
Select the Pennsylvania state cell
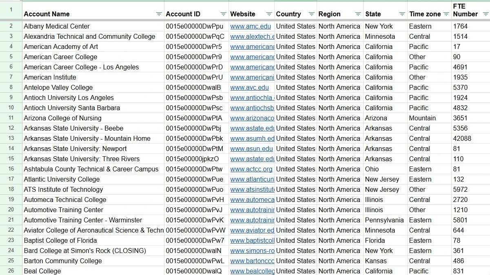click(385, 220)
